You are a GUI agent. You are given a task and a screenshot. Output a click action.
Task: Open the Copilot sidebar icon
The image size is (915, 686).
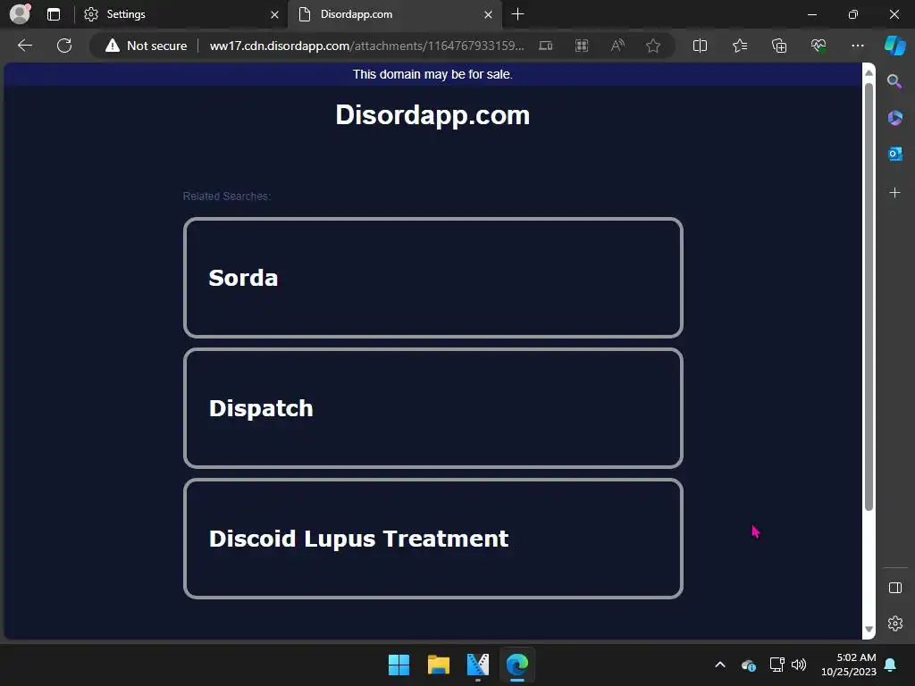(x=895, y=46)
